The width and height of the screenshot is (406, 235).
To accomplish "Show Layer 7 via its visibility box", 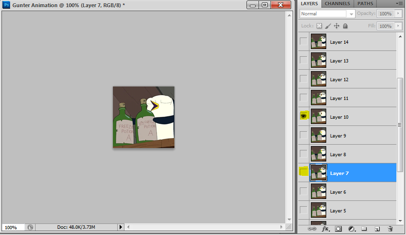I will pyautogui.click(x=304, y=172).
